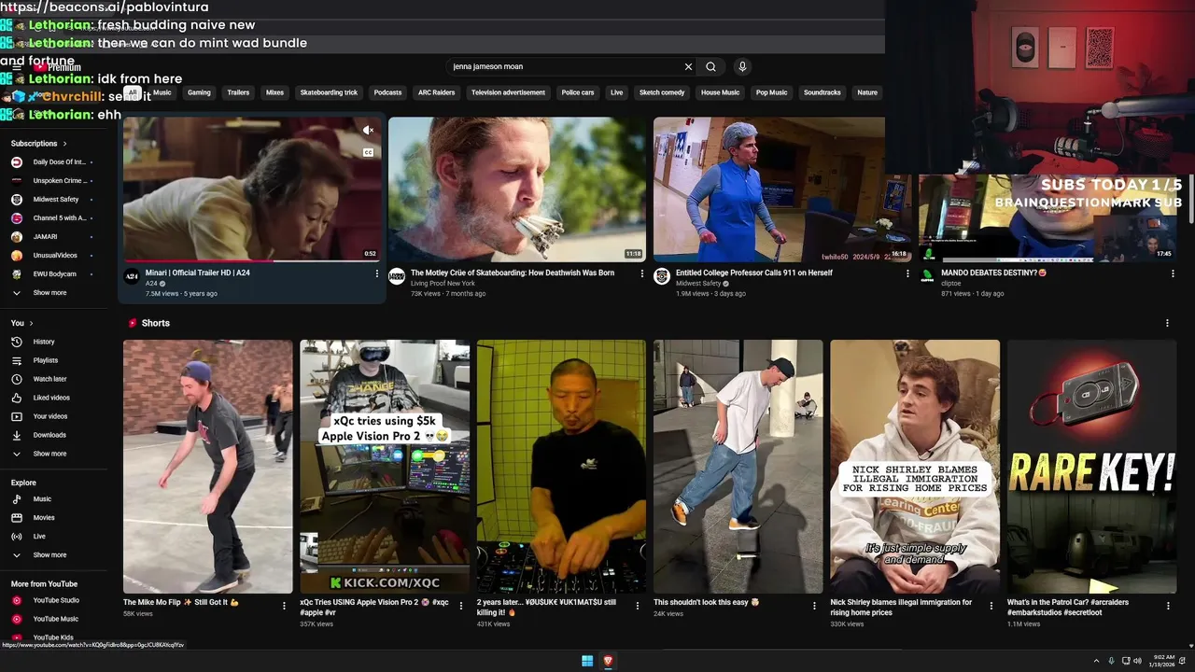Open the DJ short thumbnail
Screen dimensions: 1195x672
[561, 467]
